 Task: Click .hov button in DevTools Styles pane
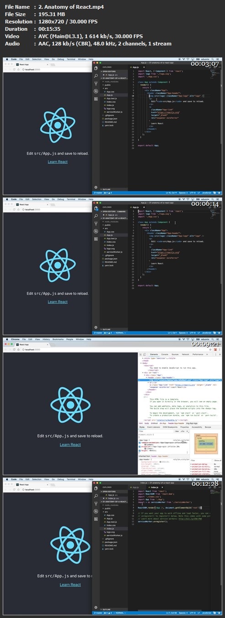tap(177, 431)
